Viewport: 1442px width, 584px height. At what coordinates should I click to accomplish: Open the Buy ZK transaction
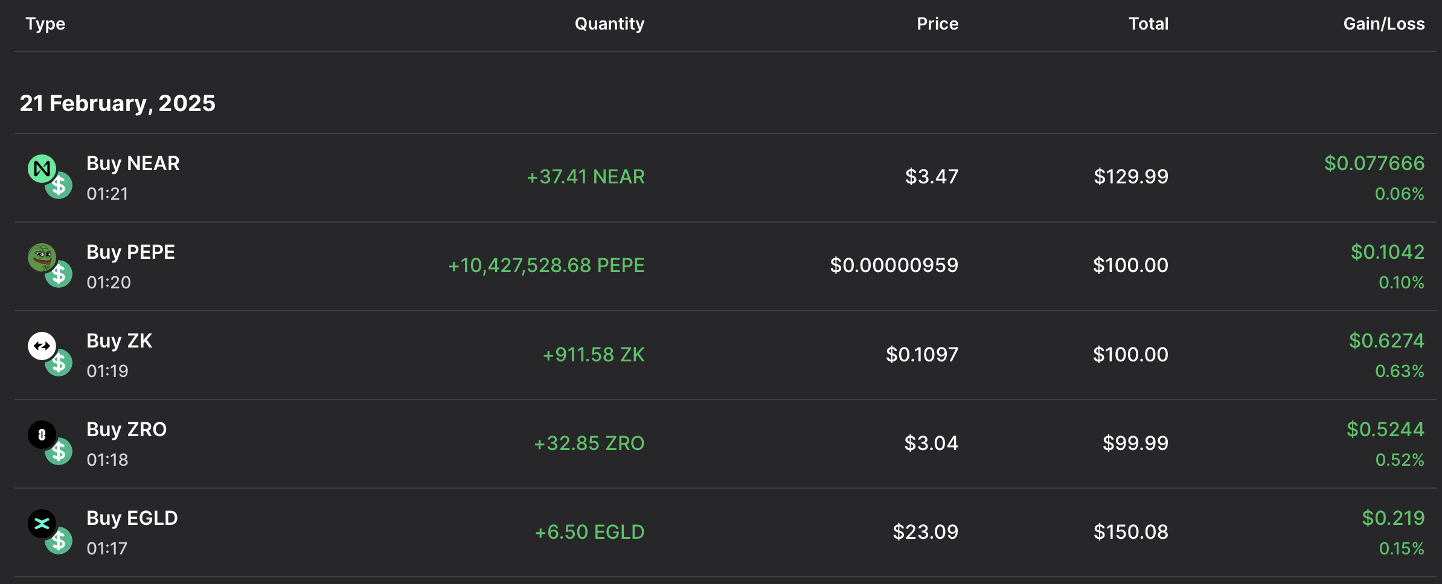(119, 341)
